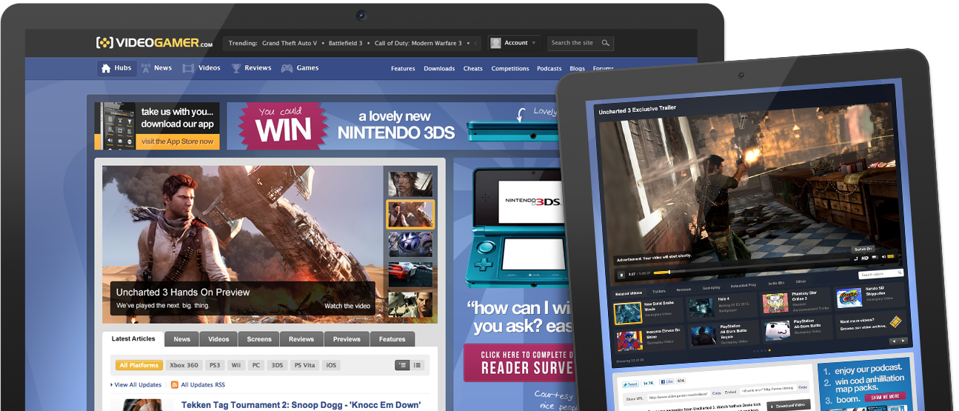This screenshot has height=411, width=959.
Task: Switch to the Features articles tab
Action: 392,339
